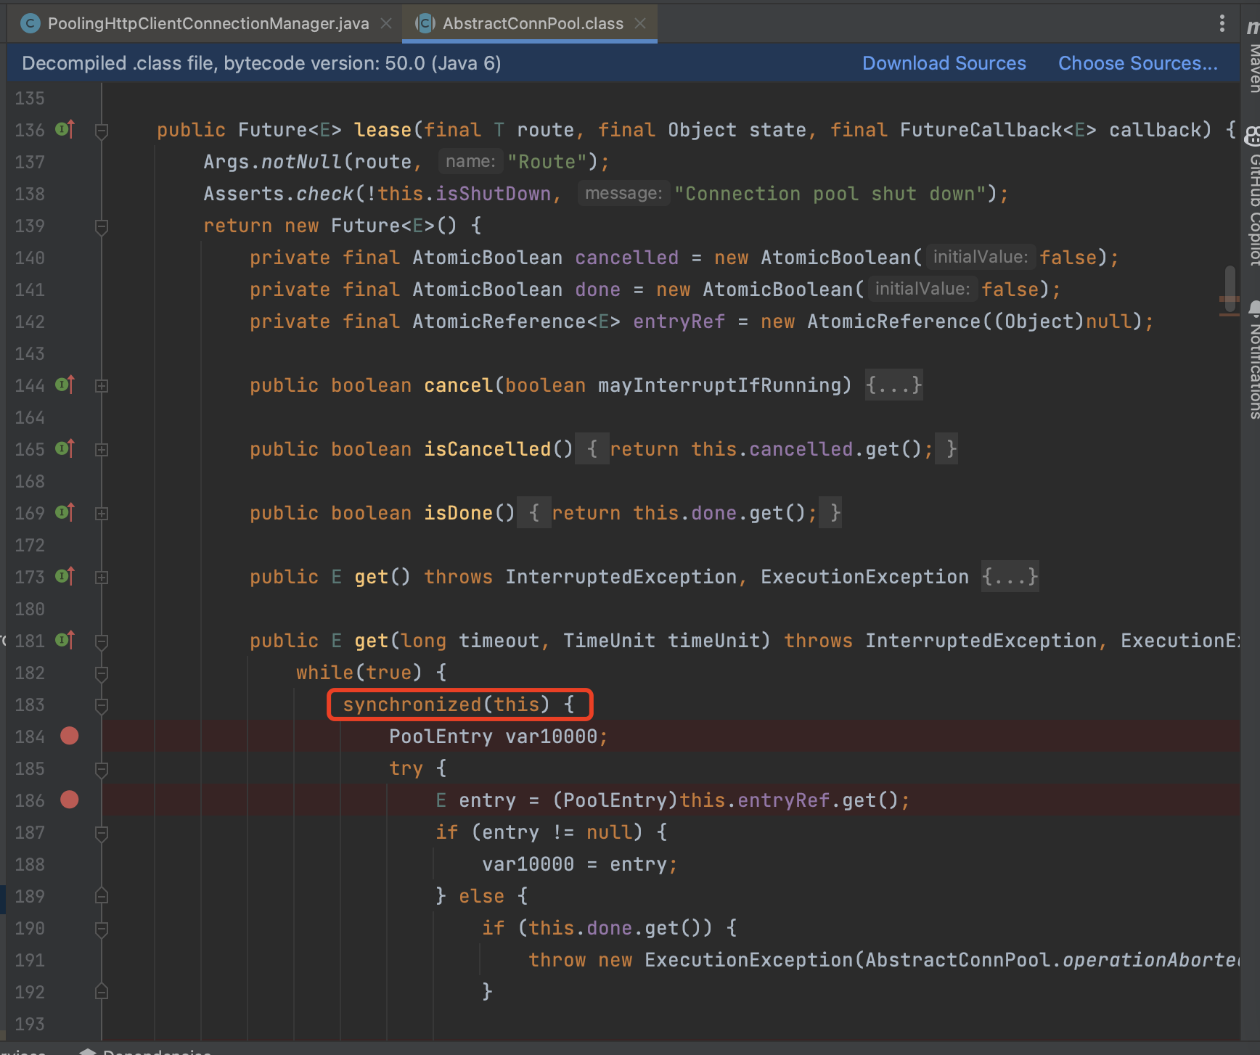1260x1055 pixels.
Task: Click the notNull call on line 137
Action: tap(300, 162)
